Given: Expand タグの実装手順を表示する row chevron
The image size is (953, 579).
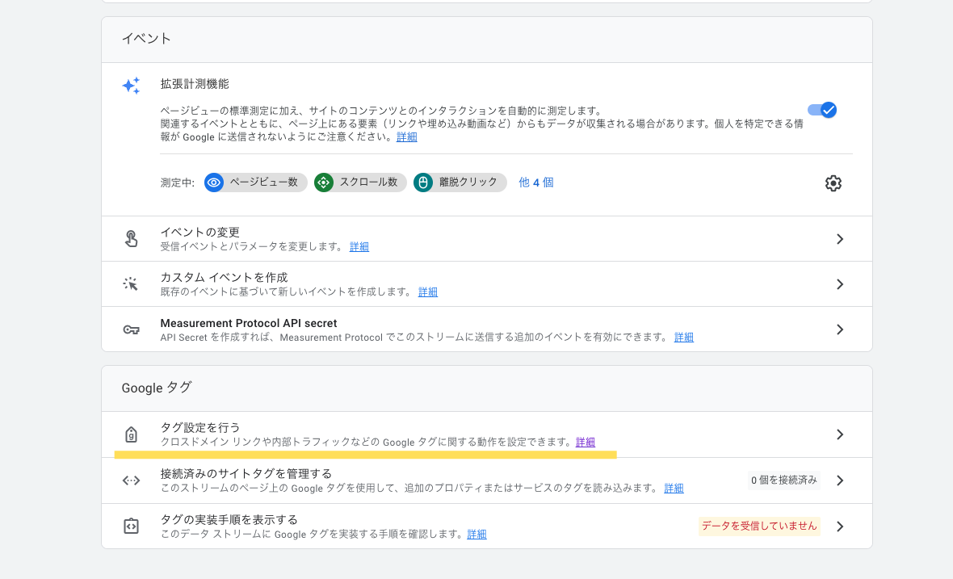Looking at the screenshot, I should pos(840,527).
